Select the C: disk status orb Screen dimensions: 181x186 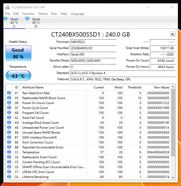tap(6, 19)
